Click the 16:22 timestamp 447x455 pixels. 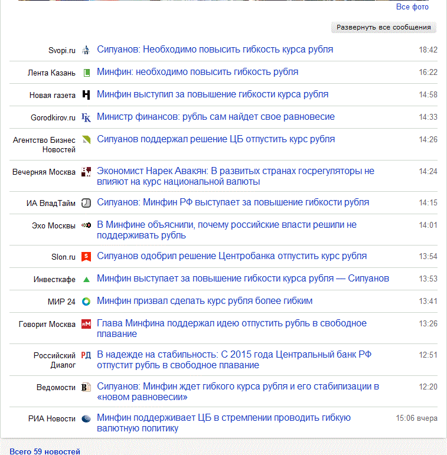[428, 72]
